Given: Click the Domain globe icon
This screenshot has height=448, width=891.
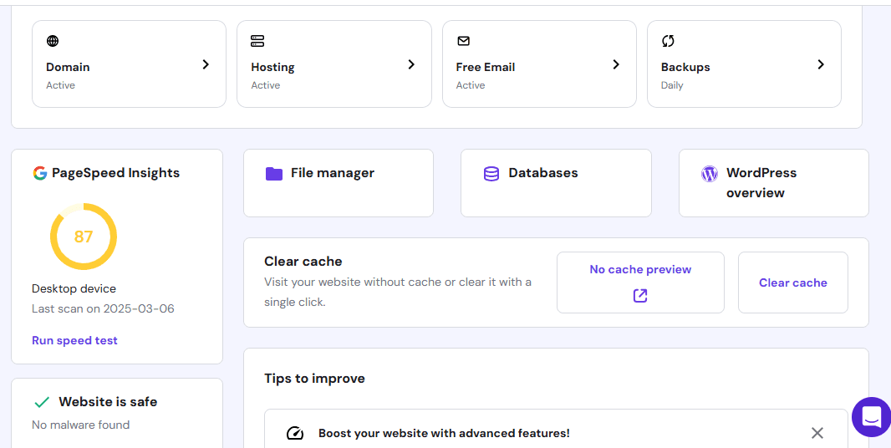Looking at the screenshot, I should pos(53,41).
